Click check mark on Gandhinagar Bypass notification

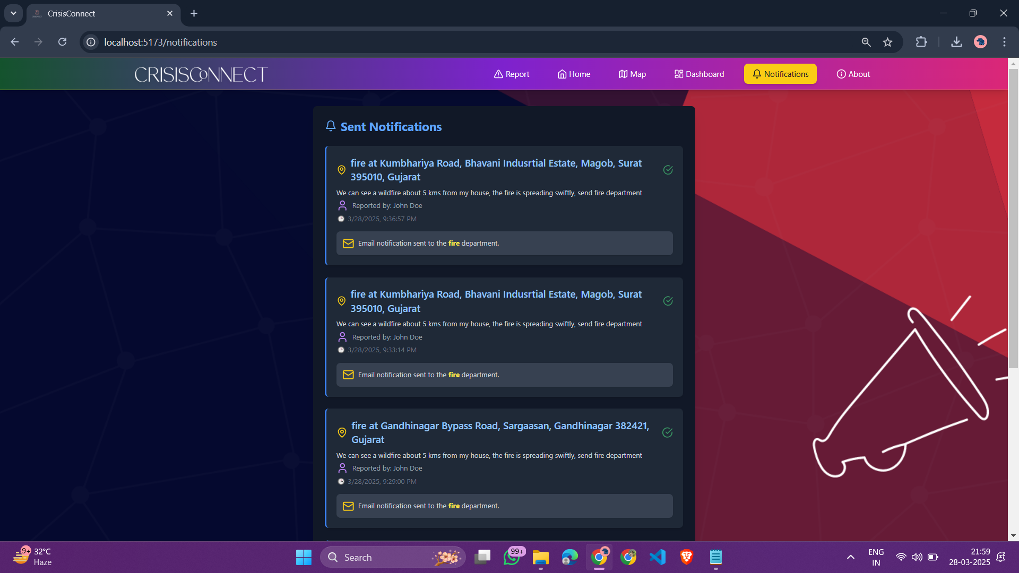click(668, 432)
